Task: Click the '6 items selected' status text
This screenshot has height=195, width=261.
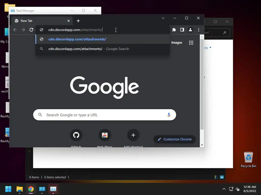Action: 55,177
